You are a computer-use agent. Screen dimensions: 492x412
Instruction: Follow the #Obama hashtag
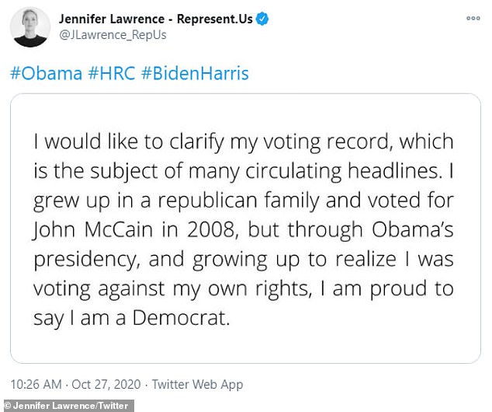click(46, 74)
